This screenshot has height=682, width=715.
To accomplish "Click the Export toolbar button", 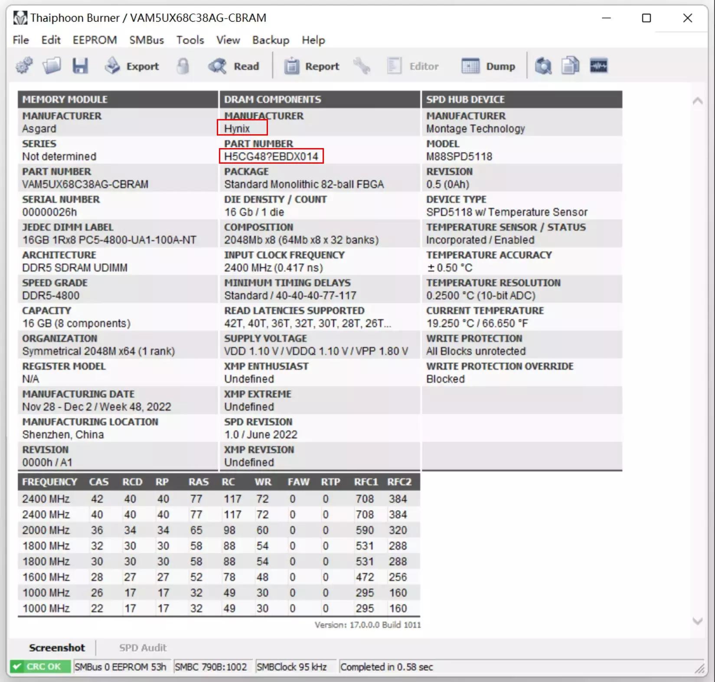I will pyautogui.click(x=132, y=66).
